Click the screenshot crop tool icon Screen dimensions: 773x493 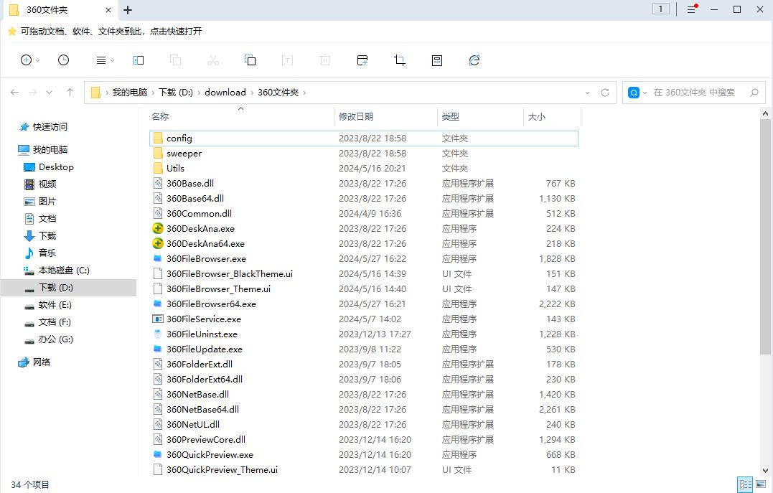400,60
